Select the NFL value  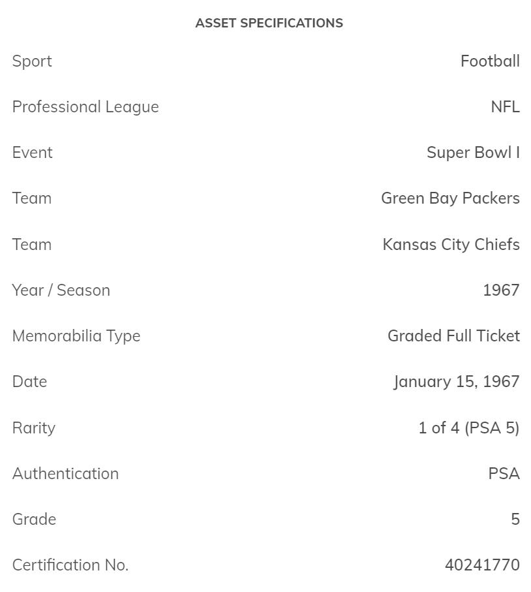pos(505,107)
